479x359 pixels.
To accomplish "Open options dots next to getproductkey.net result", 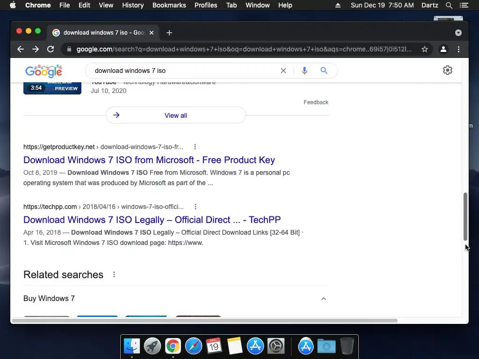I will click(195, 147).
